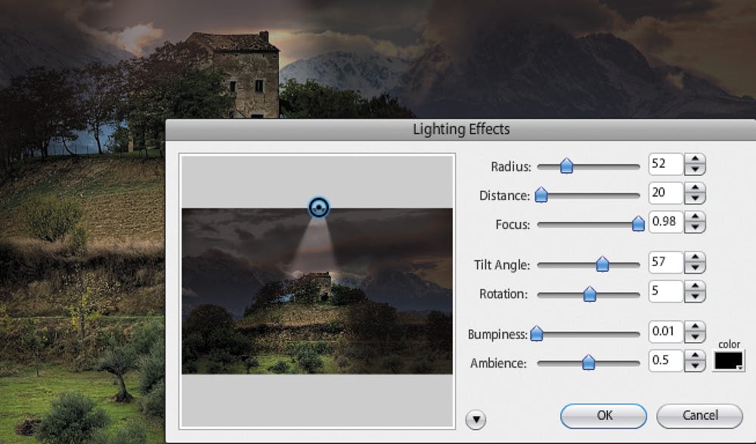Click the Lighting Effects title bar
The image size is (756, 444).
(460, 130)
